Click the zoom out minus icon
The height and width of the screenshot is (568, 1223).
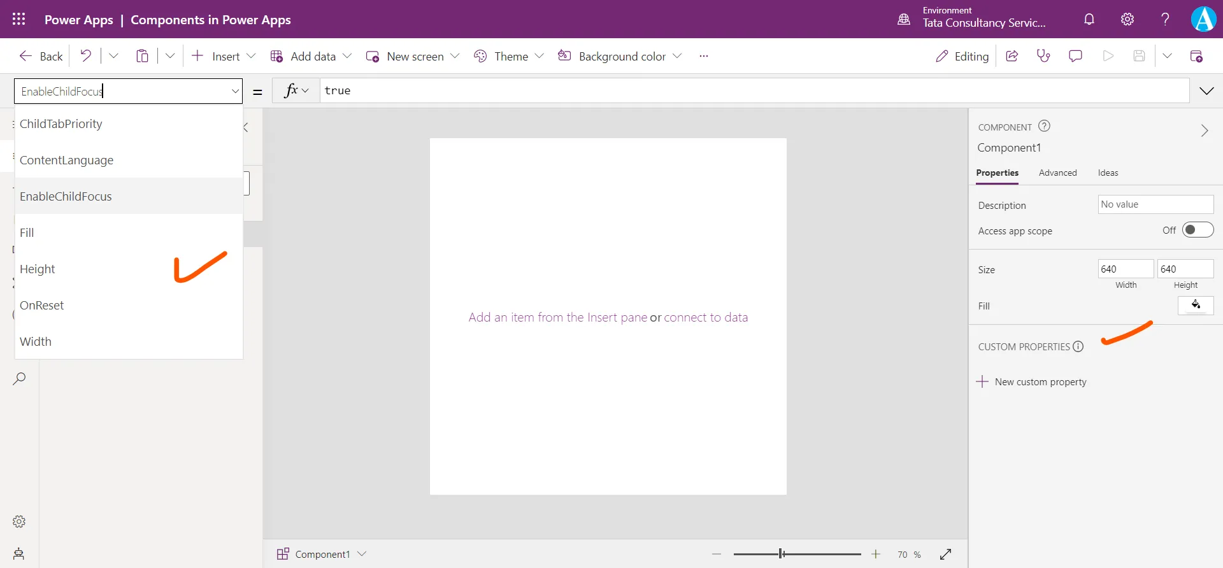(x=717, y=555)
